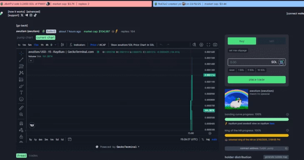
Task: Select the trend line drawing tool
Action: coord(21,60)
